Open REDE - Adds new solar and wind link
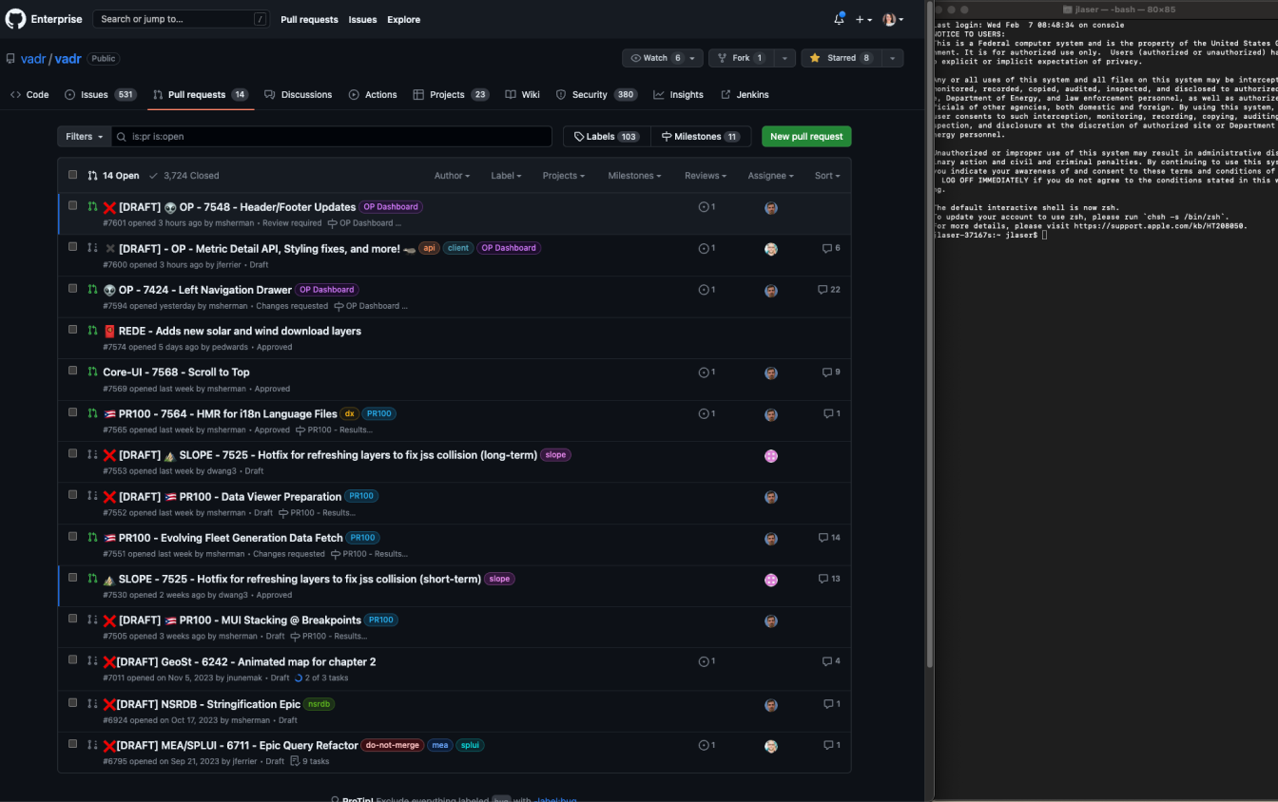This screenshot has width=1278, height=802. (240, 331)
